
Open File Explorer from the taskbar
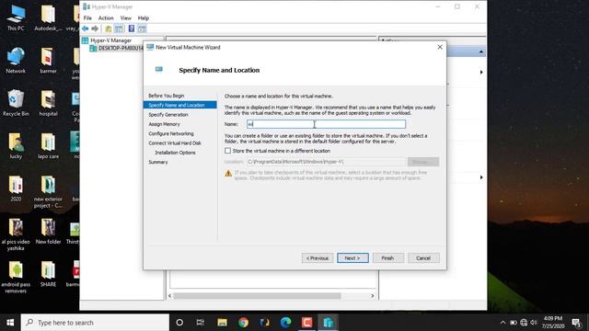tap(222, 323)
